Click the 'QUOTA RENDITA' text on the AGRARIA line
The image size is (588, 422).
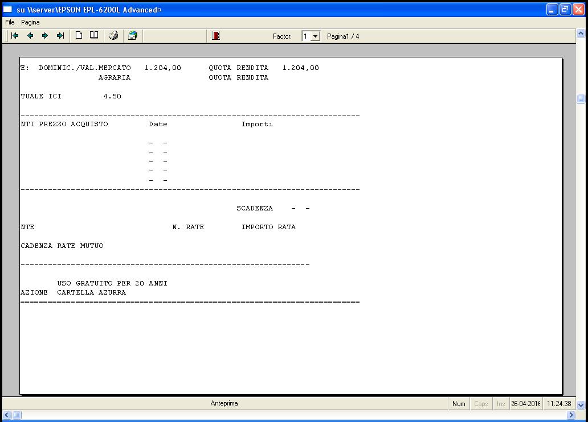point(239,77)
